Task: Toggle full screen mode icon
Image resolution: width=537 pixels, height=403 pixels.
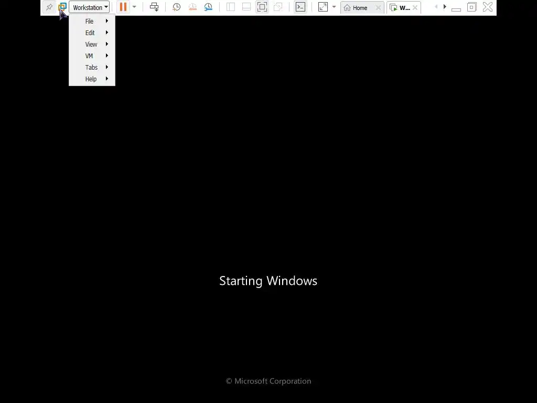Action: click(262, 7)
